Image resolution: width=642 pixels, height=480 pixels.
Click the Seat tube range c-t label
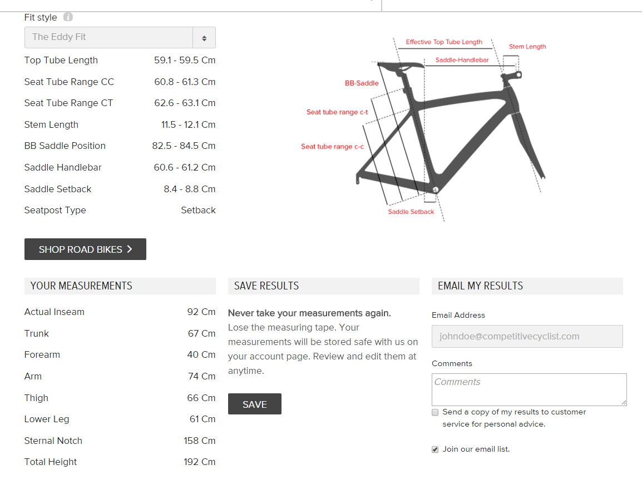tap(337, 112)
